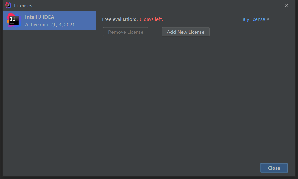Screen dimensions: 298x179
Task: Click the 'Free evaluation:' label
Action: pyautogui.click(x=119, y=19)
